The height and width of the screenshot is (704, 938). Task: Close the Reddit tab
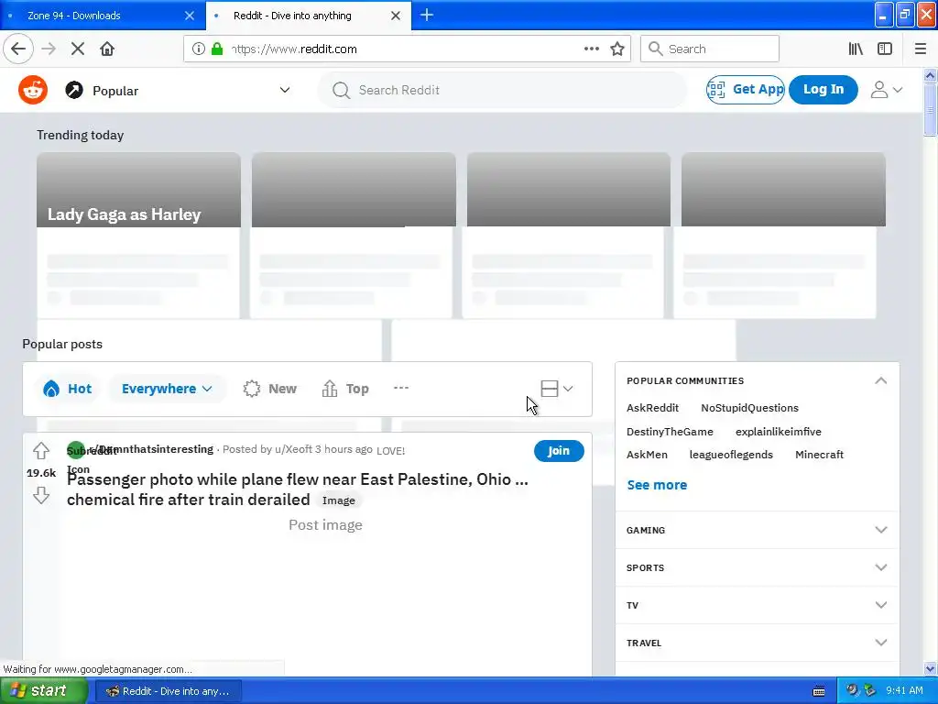(396, 16)
